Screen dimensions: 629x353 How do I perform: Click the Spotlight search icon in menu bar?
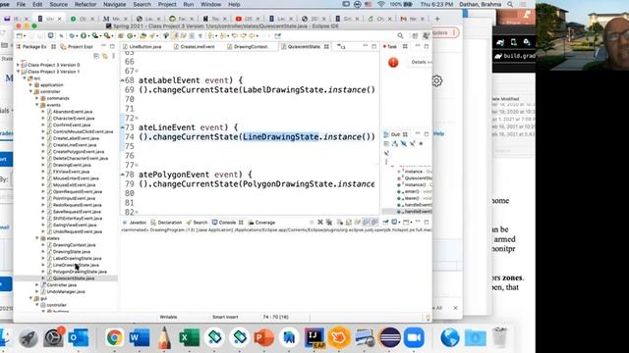click(x=510, y=4)
